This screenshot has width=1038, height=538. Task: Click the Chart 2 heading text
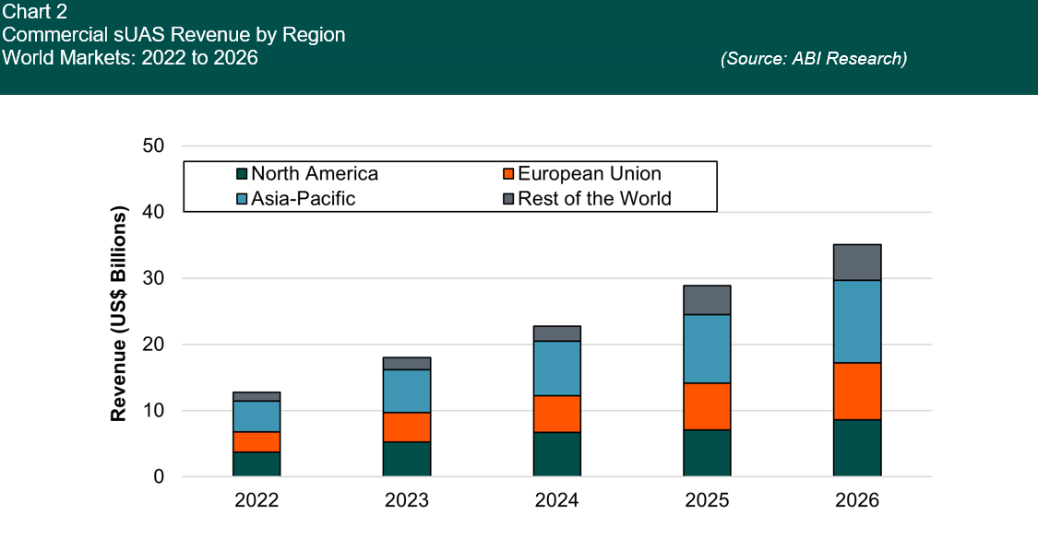tap(34, 12)
